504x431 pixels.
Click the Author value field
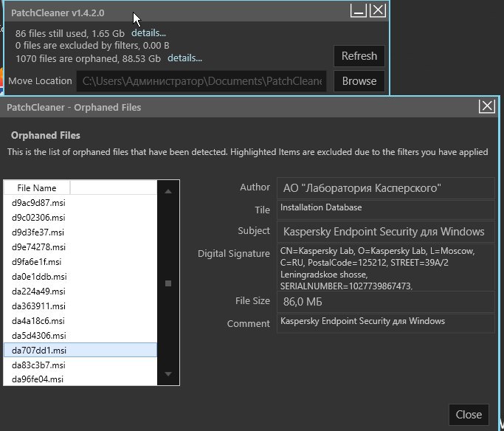386,188
